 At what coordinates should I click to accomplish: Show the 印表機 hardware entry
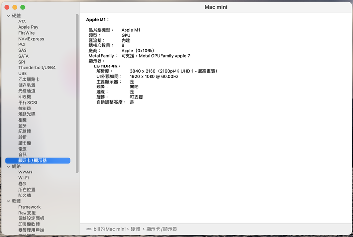25,97
